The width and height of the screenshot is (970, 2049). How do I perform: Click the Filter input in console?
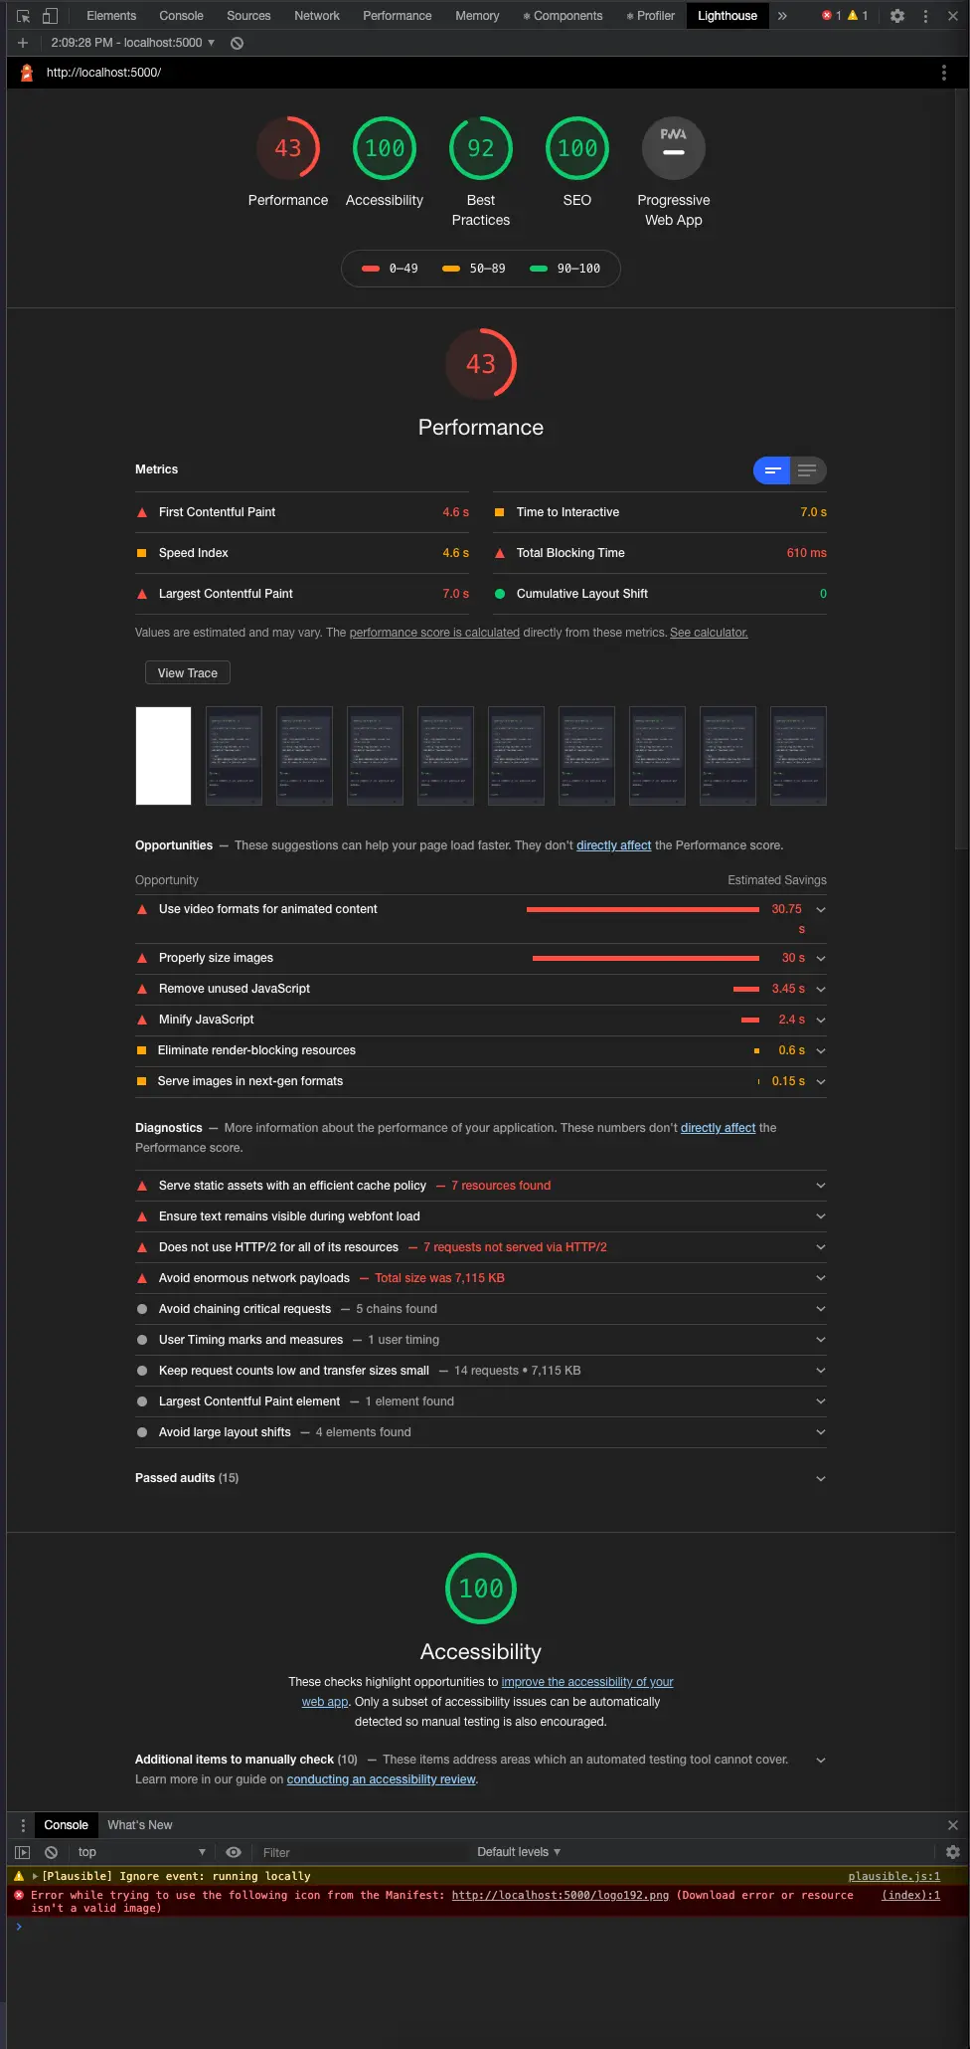click(x=358, y=1852)
